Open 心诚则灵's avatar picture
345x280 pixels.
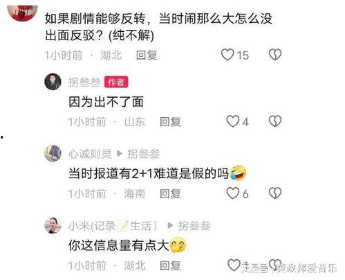tap(53, 153)
